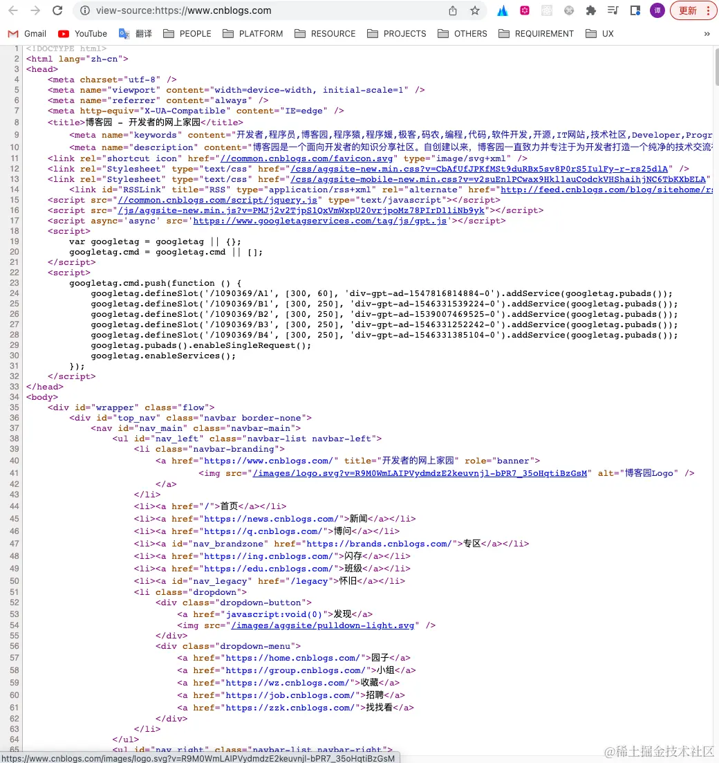This screenshot has height=763, width=719.
Task: Open the PROJECTS bookmarks folder
Action: 396,34
